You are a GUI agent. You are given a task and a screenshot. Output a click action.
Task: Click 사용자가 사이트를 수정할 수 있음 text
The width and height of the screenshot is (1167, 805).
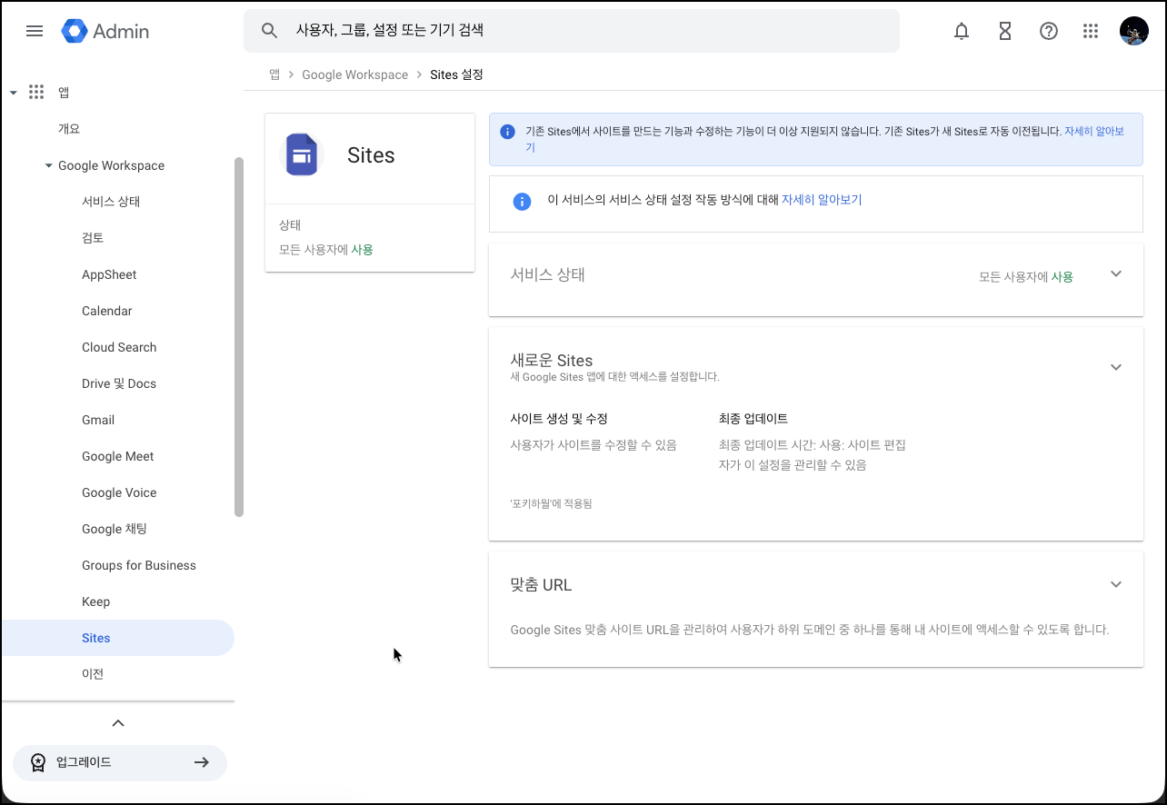(593, 445)
